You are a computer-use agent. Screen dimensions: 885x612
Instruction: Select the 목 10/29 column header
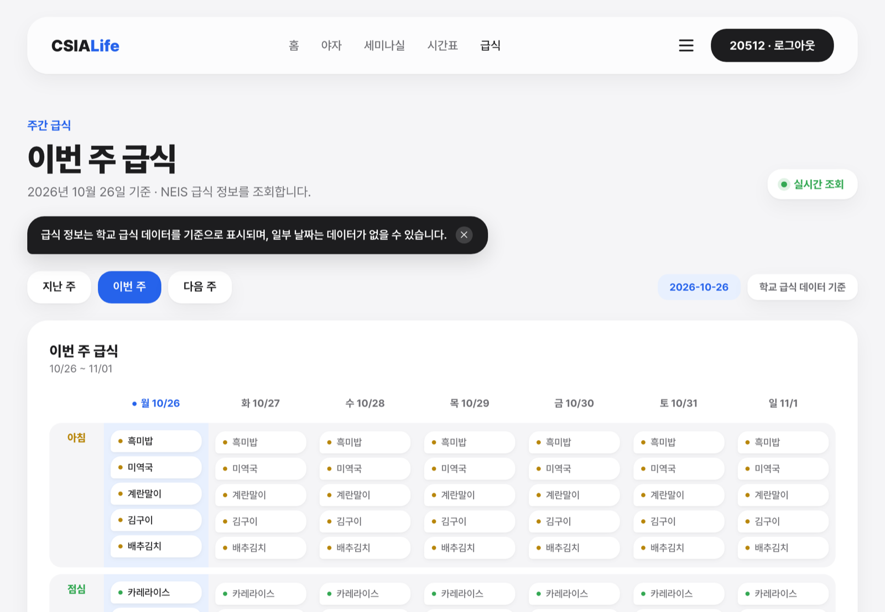click(470, 403)
